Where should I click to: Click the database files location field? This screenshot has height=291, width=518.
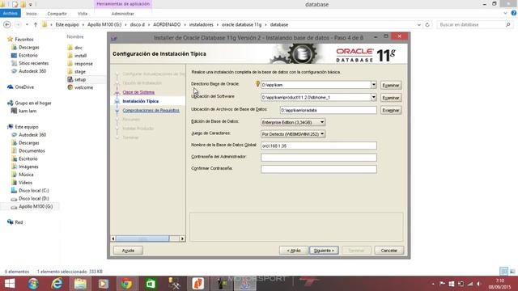328,110
